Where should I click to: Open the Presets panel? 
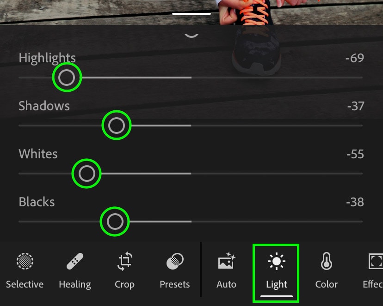coord(175,271)
